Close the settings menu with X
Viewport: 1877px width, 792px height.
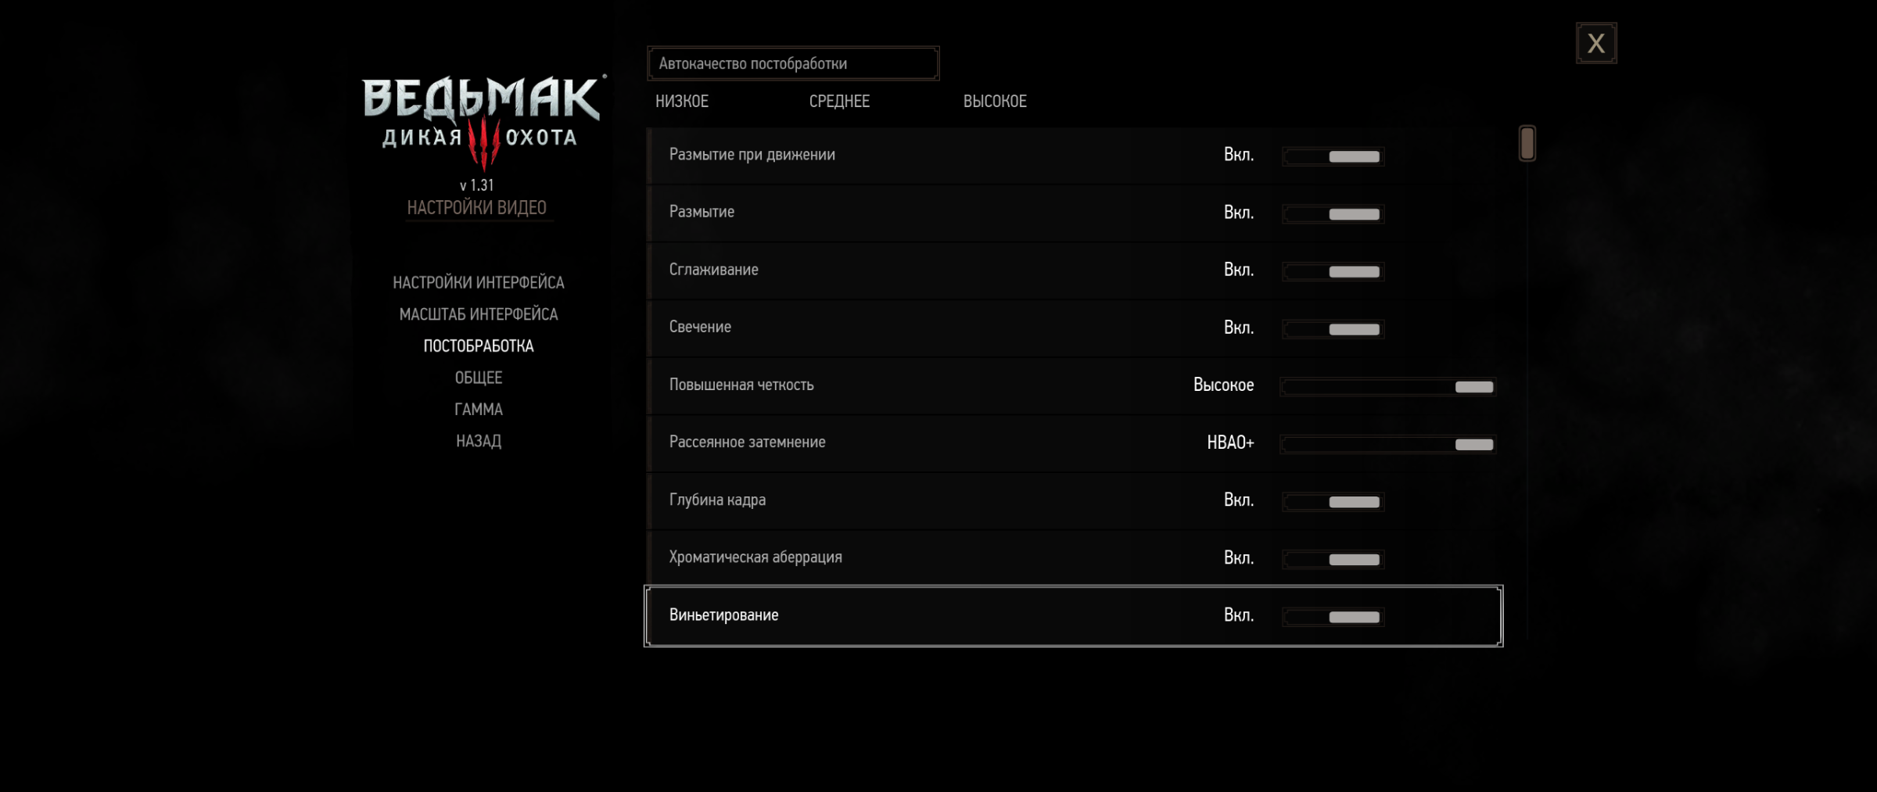coord(1595,43)
